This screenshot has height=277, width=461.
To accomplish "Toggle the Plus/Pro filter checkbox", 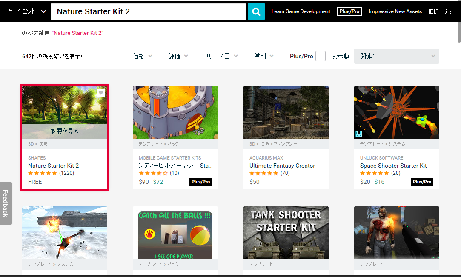I will [321, 56].
